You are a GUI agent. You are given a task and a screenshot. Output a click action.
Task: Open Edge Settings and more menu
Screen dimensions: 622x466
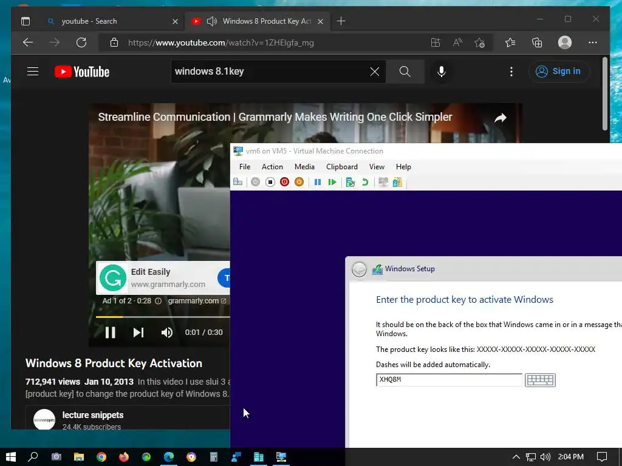[593, 42]
